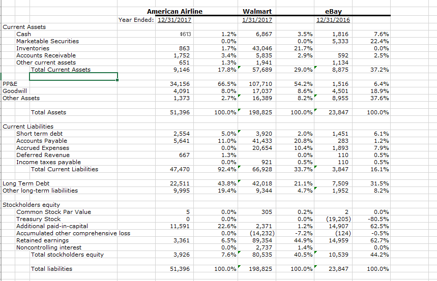Select Walmart cash value 6,867
Viewport: 437px width, 281px height.
pos(264,34)
